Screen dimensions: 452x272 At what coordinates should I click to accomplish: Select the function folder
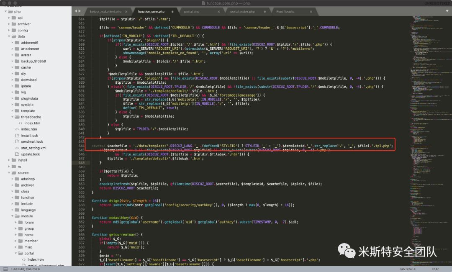(x=27, y=198)
